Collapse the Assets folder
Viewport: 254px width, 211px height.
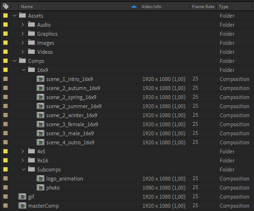(15, 16)
